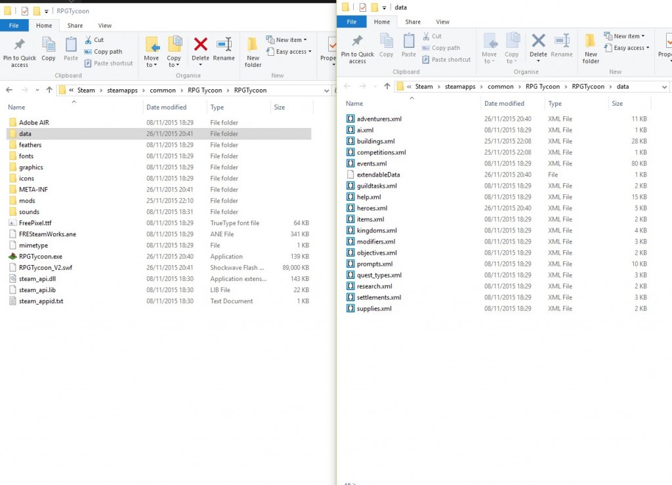The height and width of the screenshot is (485, 672).
Task: Click RPG Tycoon breadcrumb in RPGTycoon window
Action: point(205,90)
